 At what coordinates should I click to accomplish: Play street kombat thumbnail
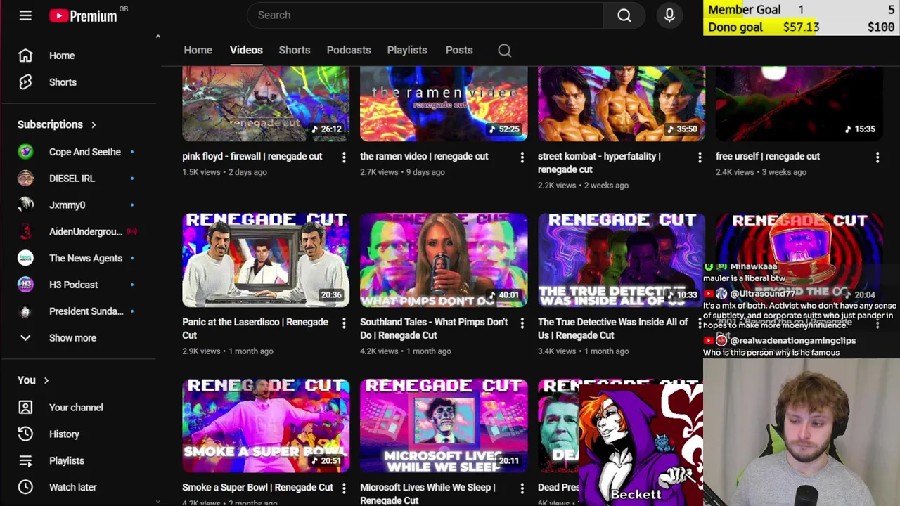point(622,104)
